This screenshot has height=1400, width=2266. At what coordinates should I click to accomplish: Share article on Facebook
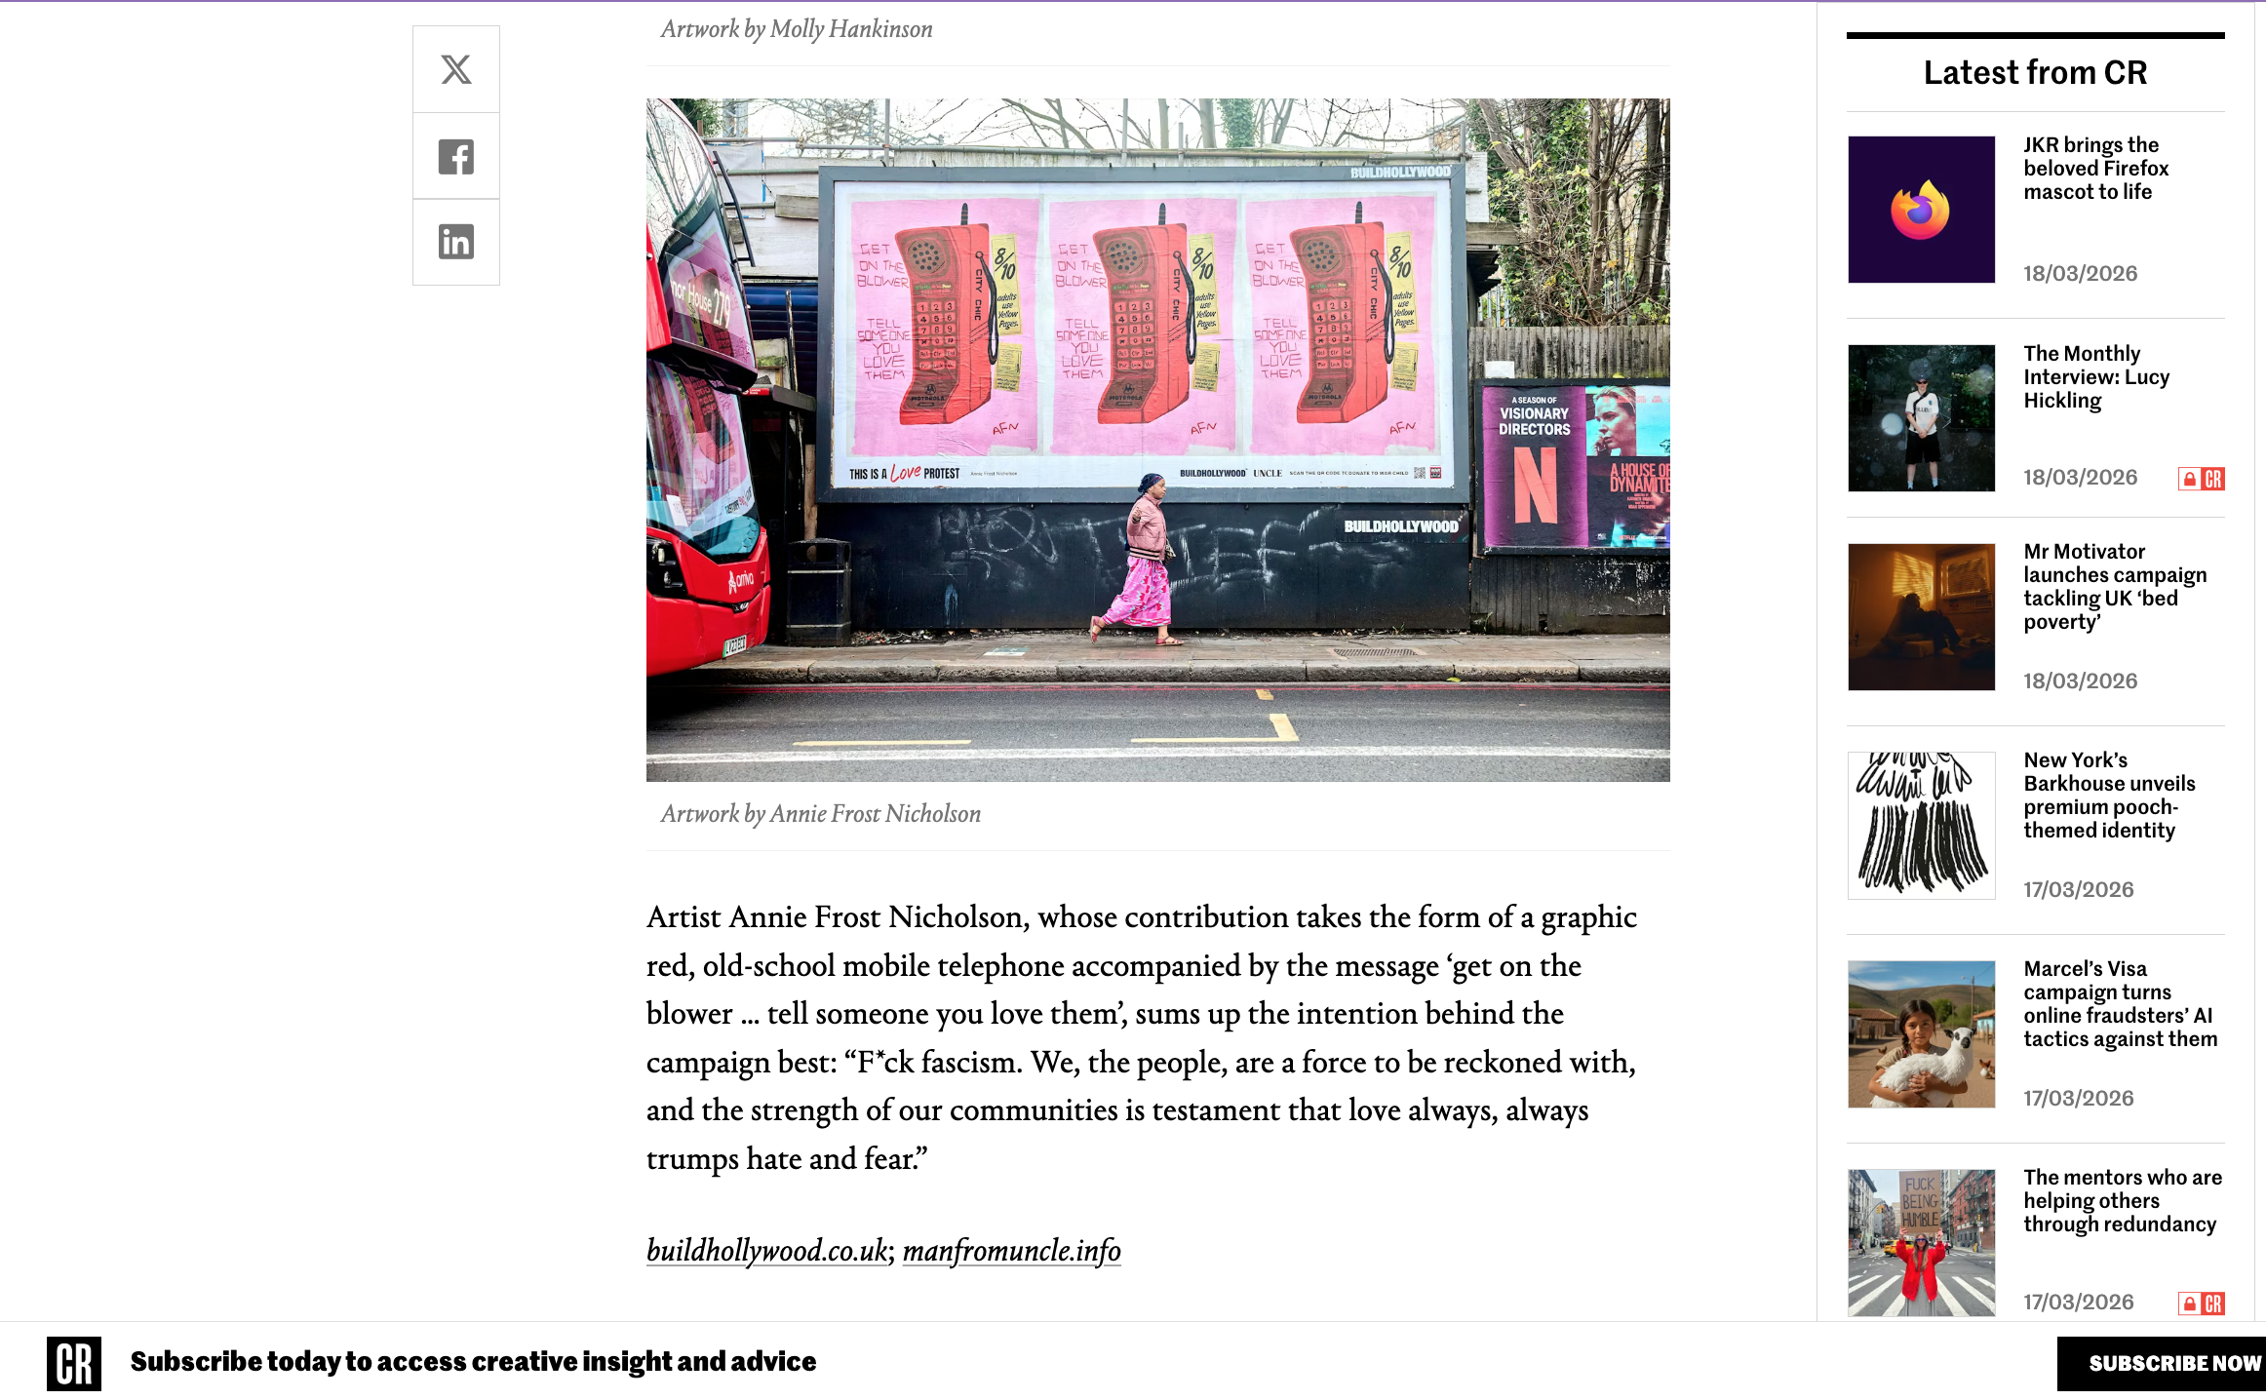point(455,156)
